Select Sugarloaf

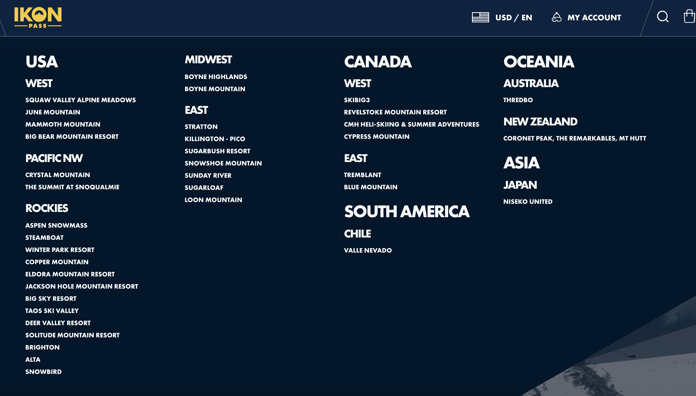click(x=204, y=188)
